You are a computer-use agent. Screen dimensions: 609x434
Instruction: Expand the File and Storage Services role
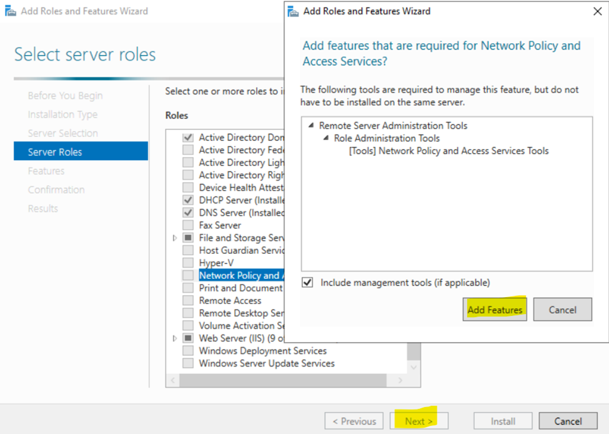(175, 238)
